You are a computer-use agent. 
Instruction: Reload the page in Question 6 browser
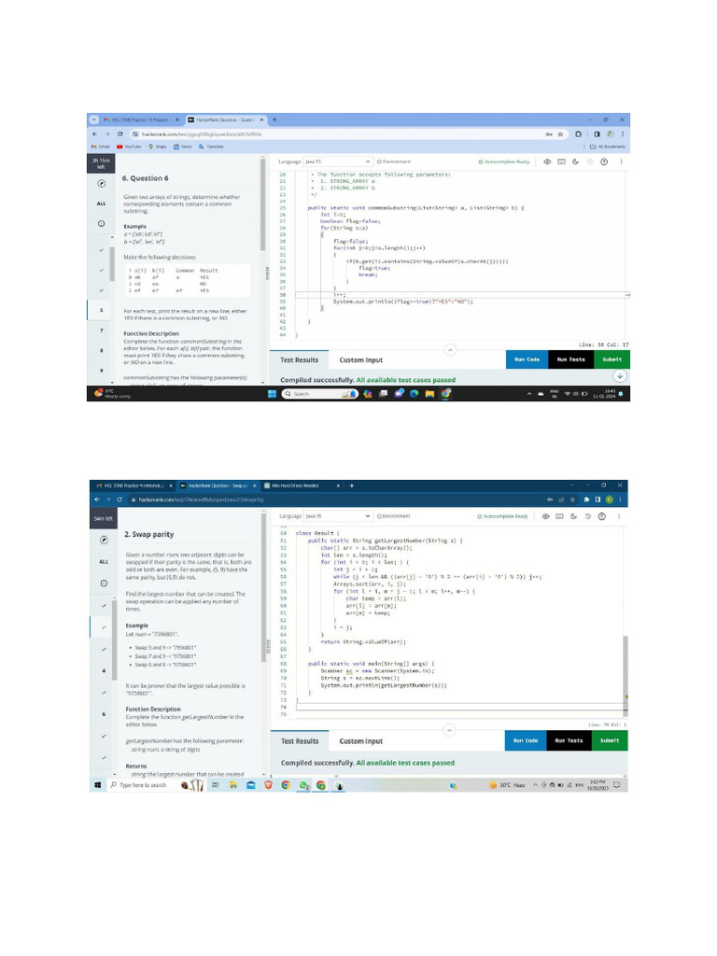120,134
